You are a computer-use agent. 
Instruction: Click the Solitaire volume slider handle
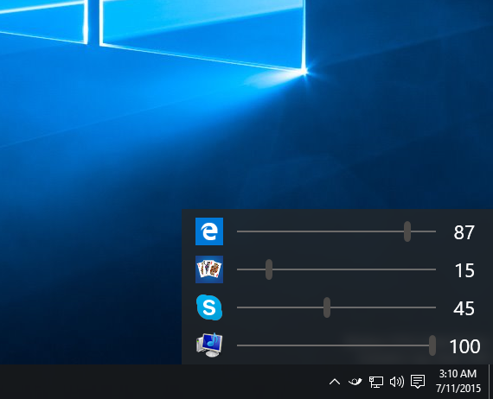(269, 269)
